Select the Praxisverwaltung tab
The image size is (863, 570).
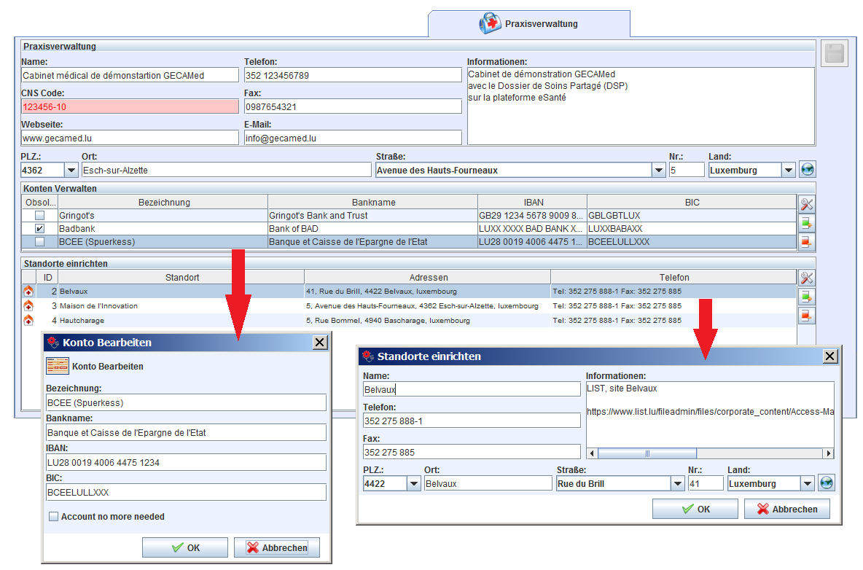click(529, 24)
